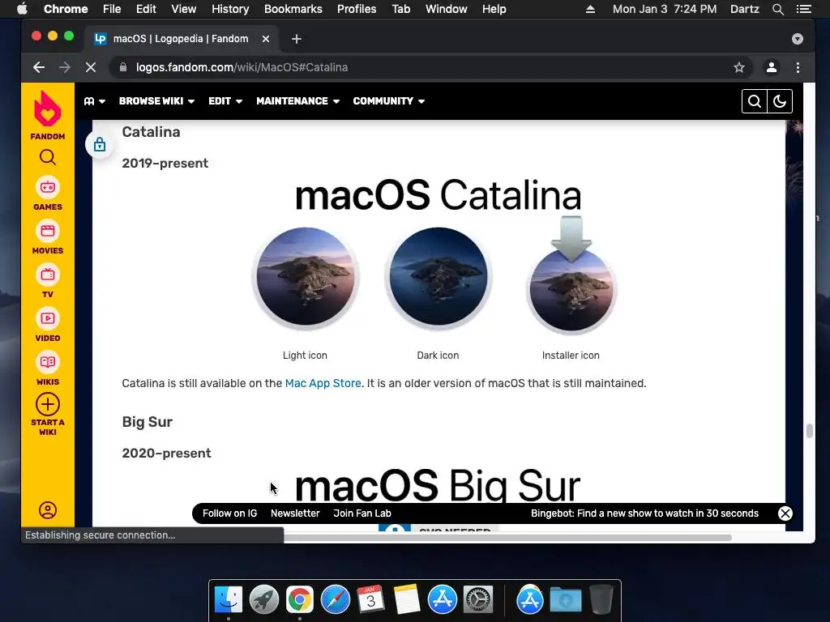Open the Catalina Light icon image
Viewport: 830px width, 622px height.
point(306,277)
